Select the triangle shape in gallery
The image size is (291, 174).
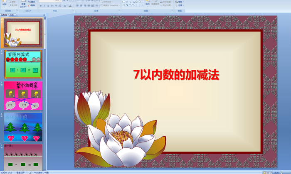127,2
